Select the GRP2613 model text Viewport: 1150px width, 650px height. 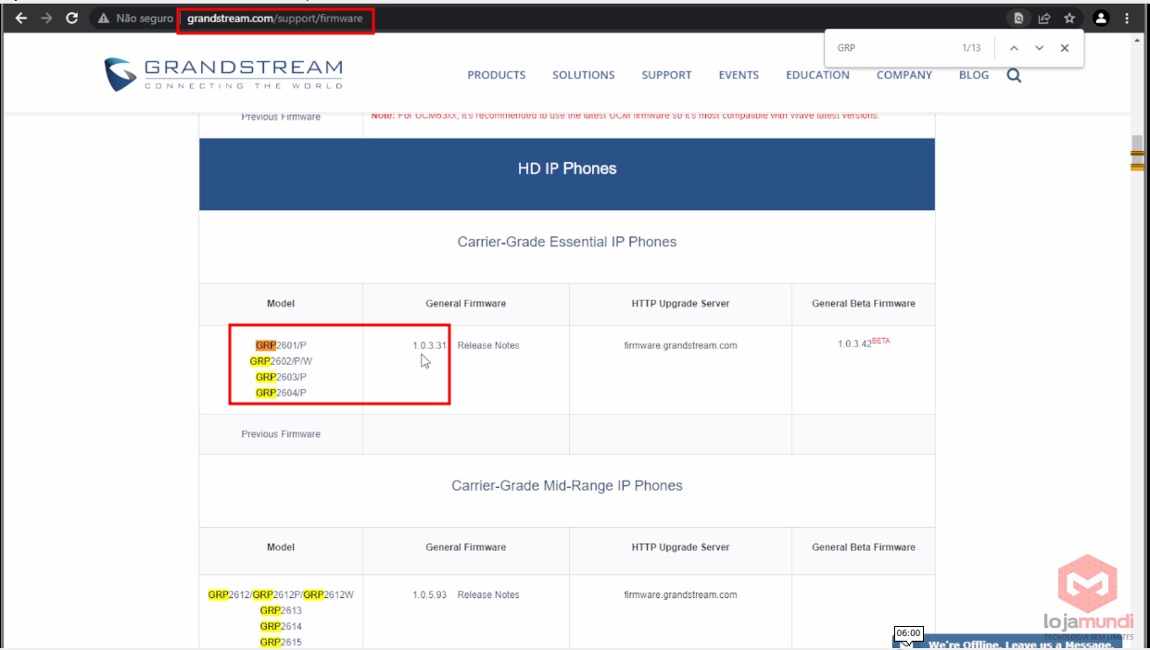coord(281,610)
